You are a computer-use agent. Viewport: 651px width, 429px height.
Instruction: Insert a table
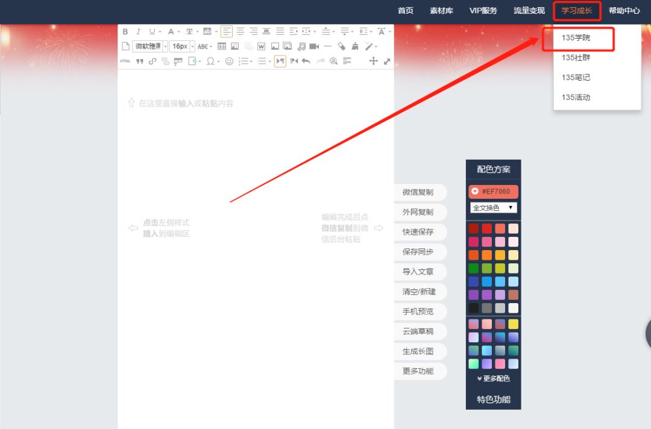[x=222, y=46]
